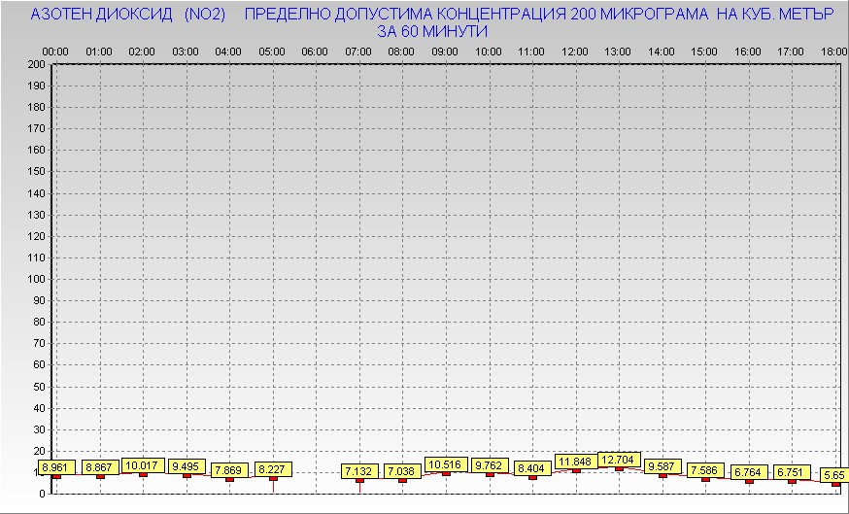Click the 00:00 time axis label
The height and width of the screenshot is (514, 849).
tap(55, 51)
